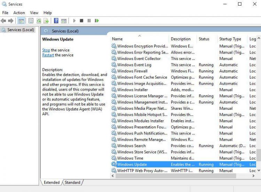Open the Help toolbar icon
261x192 pixels.
click(56, 21)
